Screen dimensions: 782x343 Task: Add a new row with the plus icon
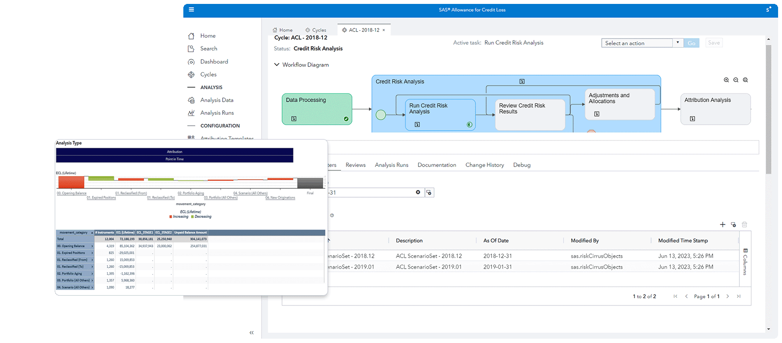722,225
